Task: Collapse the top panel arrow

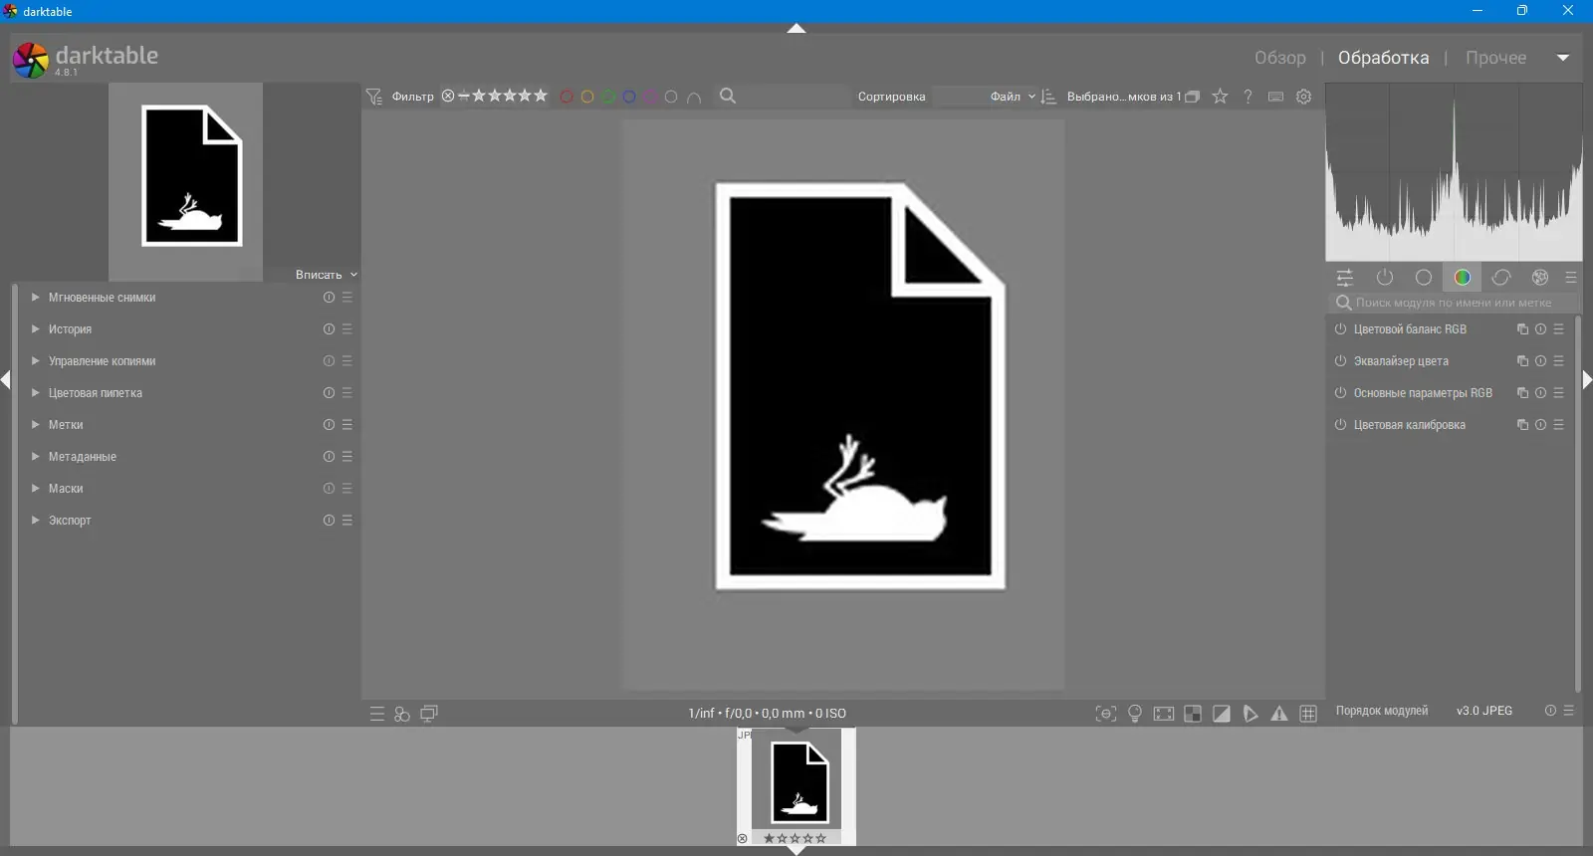Action: 796,29
